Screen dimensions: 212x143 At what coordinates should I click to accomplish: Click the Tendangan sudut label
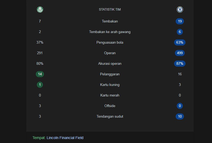coord(110,116)
